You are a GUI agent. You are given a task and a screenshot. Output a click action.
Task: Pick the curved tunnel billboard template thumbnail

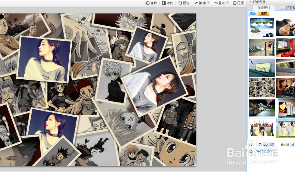pyautogui.click(x=285, y=68)
